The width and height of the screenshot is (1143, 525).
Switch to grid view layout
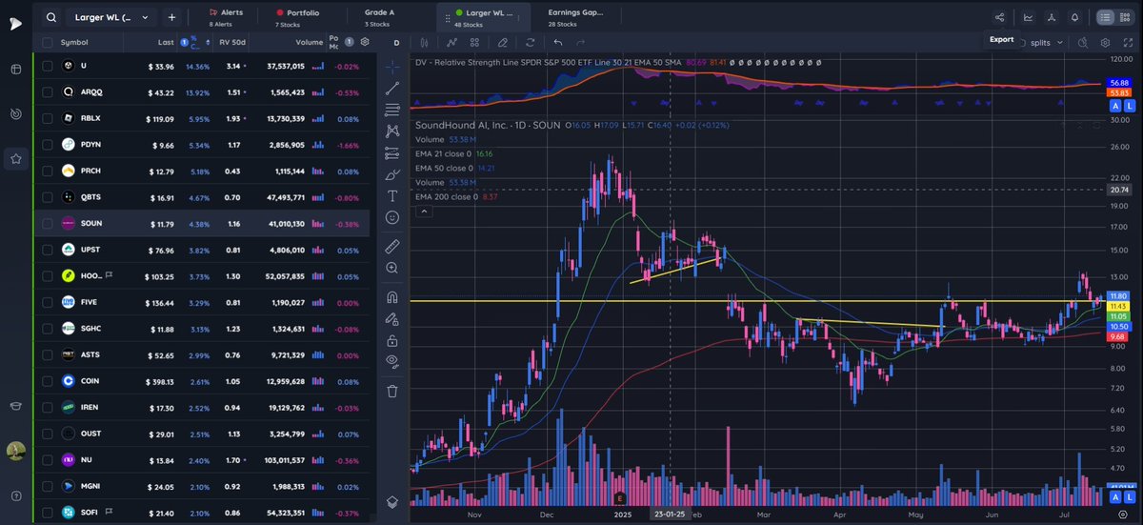1126,17
